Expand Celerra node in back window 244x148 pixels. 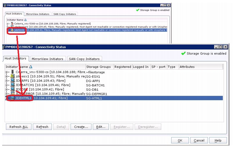tap(8, 24)
